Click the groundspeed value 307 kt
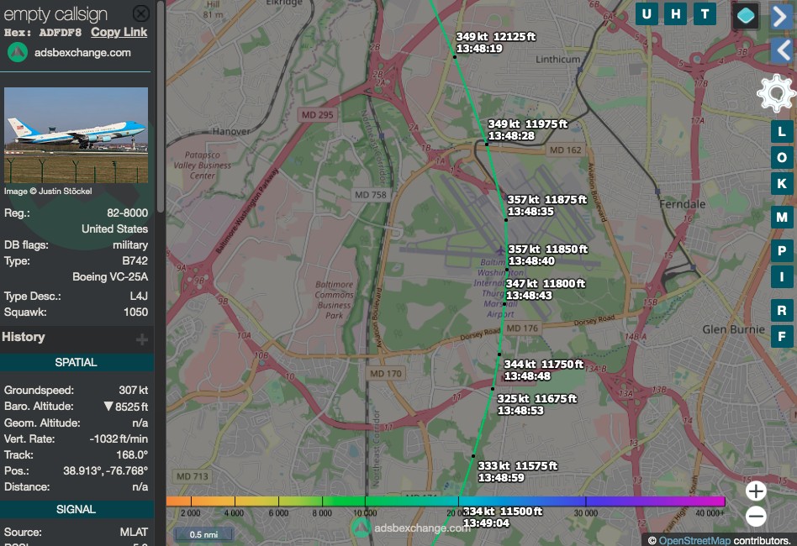The image size is (797, 546). tap(133, 390)
